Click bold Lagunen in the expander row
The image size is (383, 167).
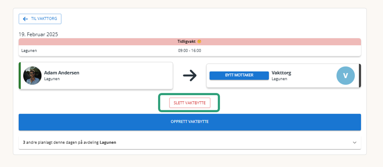click(x=108, y=143)
